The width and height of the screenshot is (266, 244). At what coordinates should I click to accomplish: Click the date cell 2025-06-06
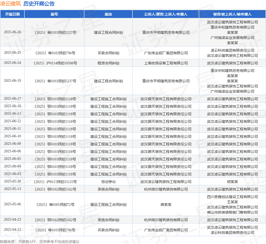(x=12, y=151)
